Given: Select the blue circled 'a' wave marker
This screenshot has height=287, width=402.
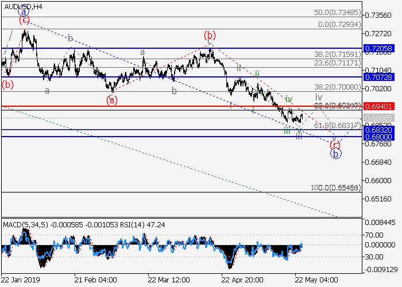Looking at the screenshot, I should [22, 11].
